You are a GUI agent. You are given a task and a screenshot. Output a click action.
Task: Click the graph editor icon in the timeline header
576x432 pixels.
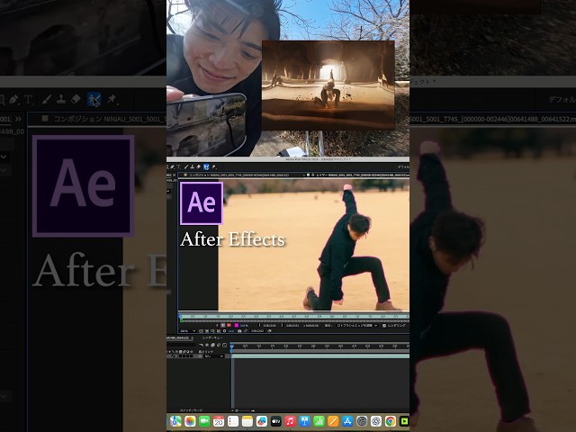tap(224, 345)
